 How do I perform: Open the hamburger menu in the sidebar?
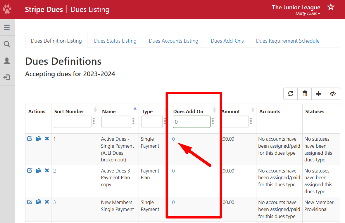[x=7, y=27]
